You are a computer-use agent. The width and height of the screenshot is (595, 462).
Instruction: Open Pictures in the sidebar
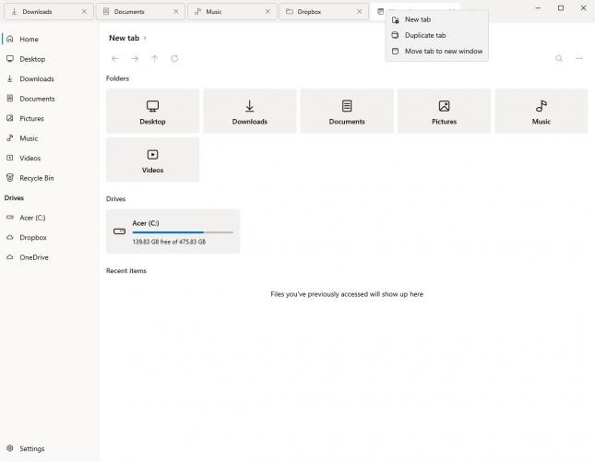point(49,118)
